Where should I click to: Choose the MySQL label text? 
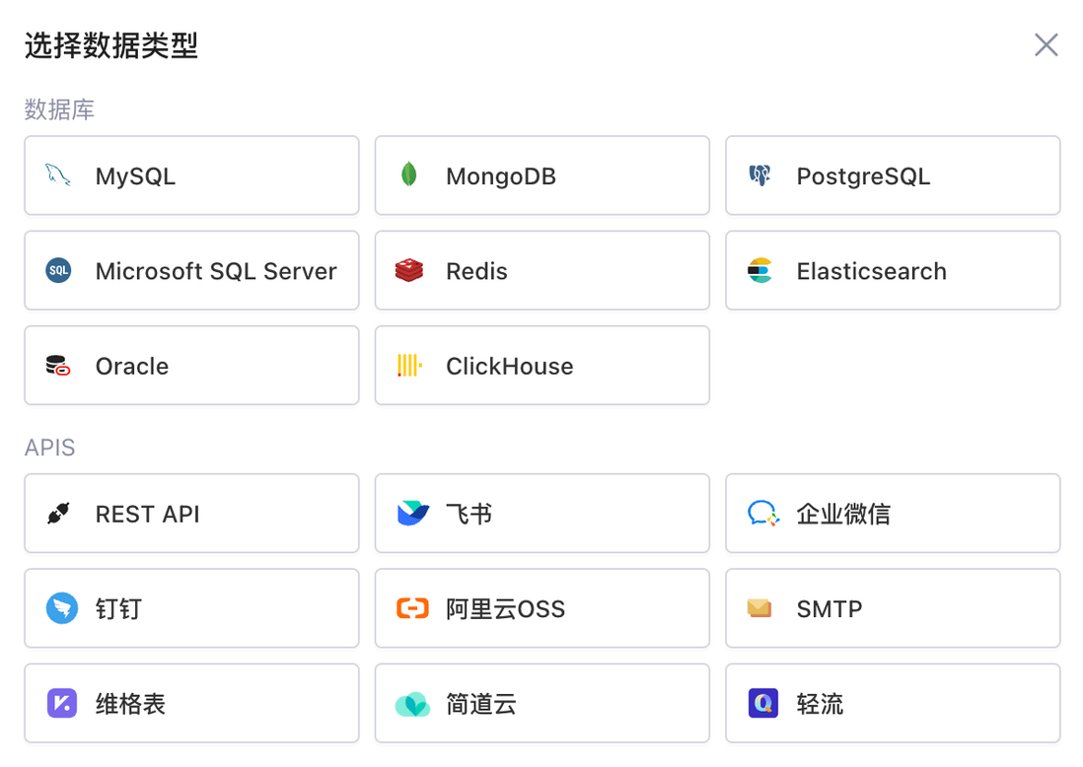point(135,176)
